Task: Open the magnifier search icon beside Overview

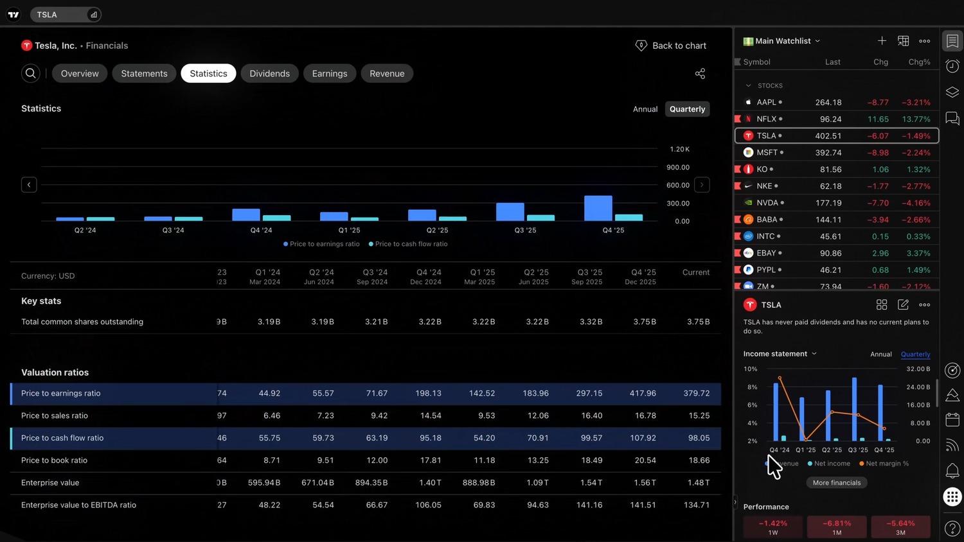Action: point(30,73)
